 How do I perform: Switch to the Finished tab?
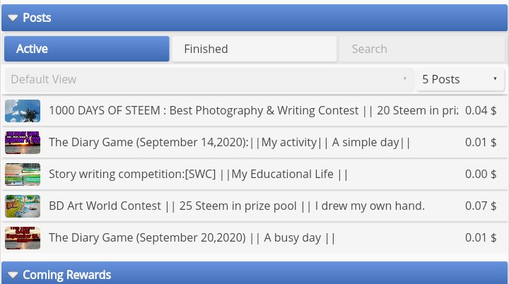pos(255,49)
